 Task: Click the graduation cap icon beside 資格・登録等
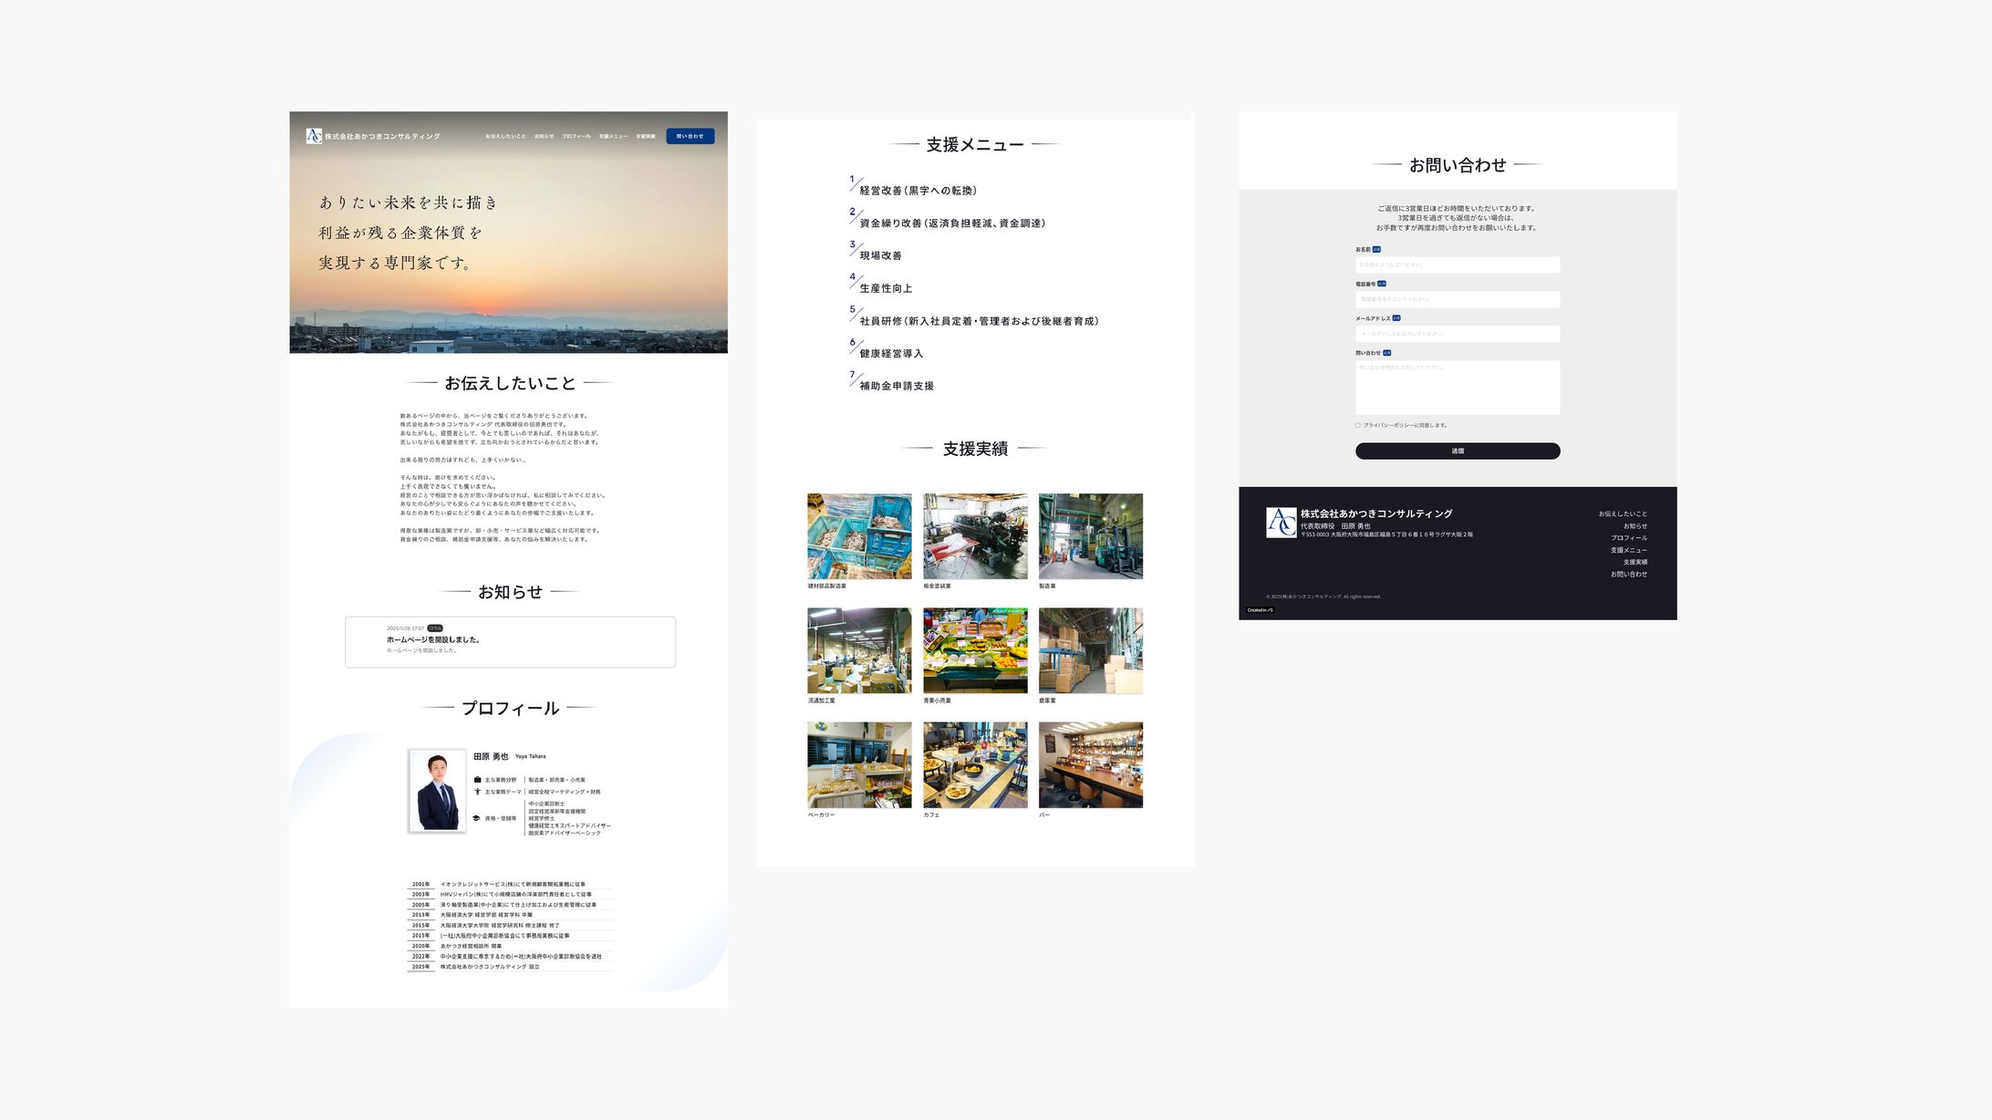coord(476,818)
